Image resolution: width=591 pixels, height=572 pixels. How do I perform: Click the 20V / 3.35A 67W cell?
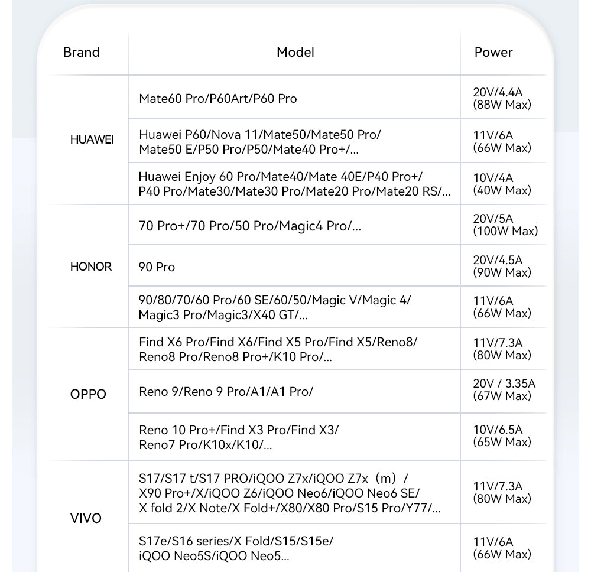tap(504, 390)
